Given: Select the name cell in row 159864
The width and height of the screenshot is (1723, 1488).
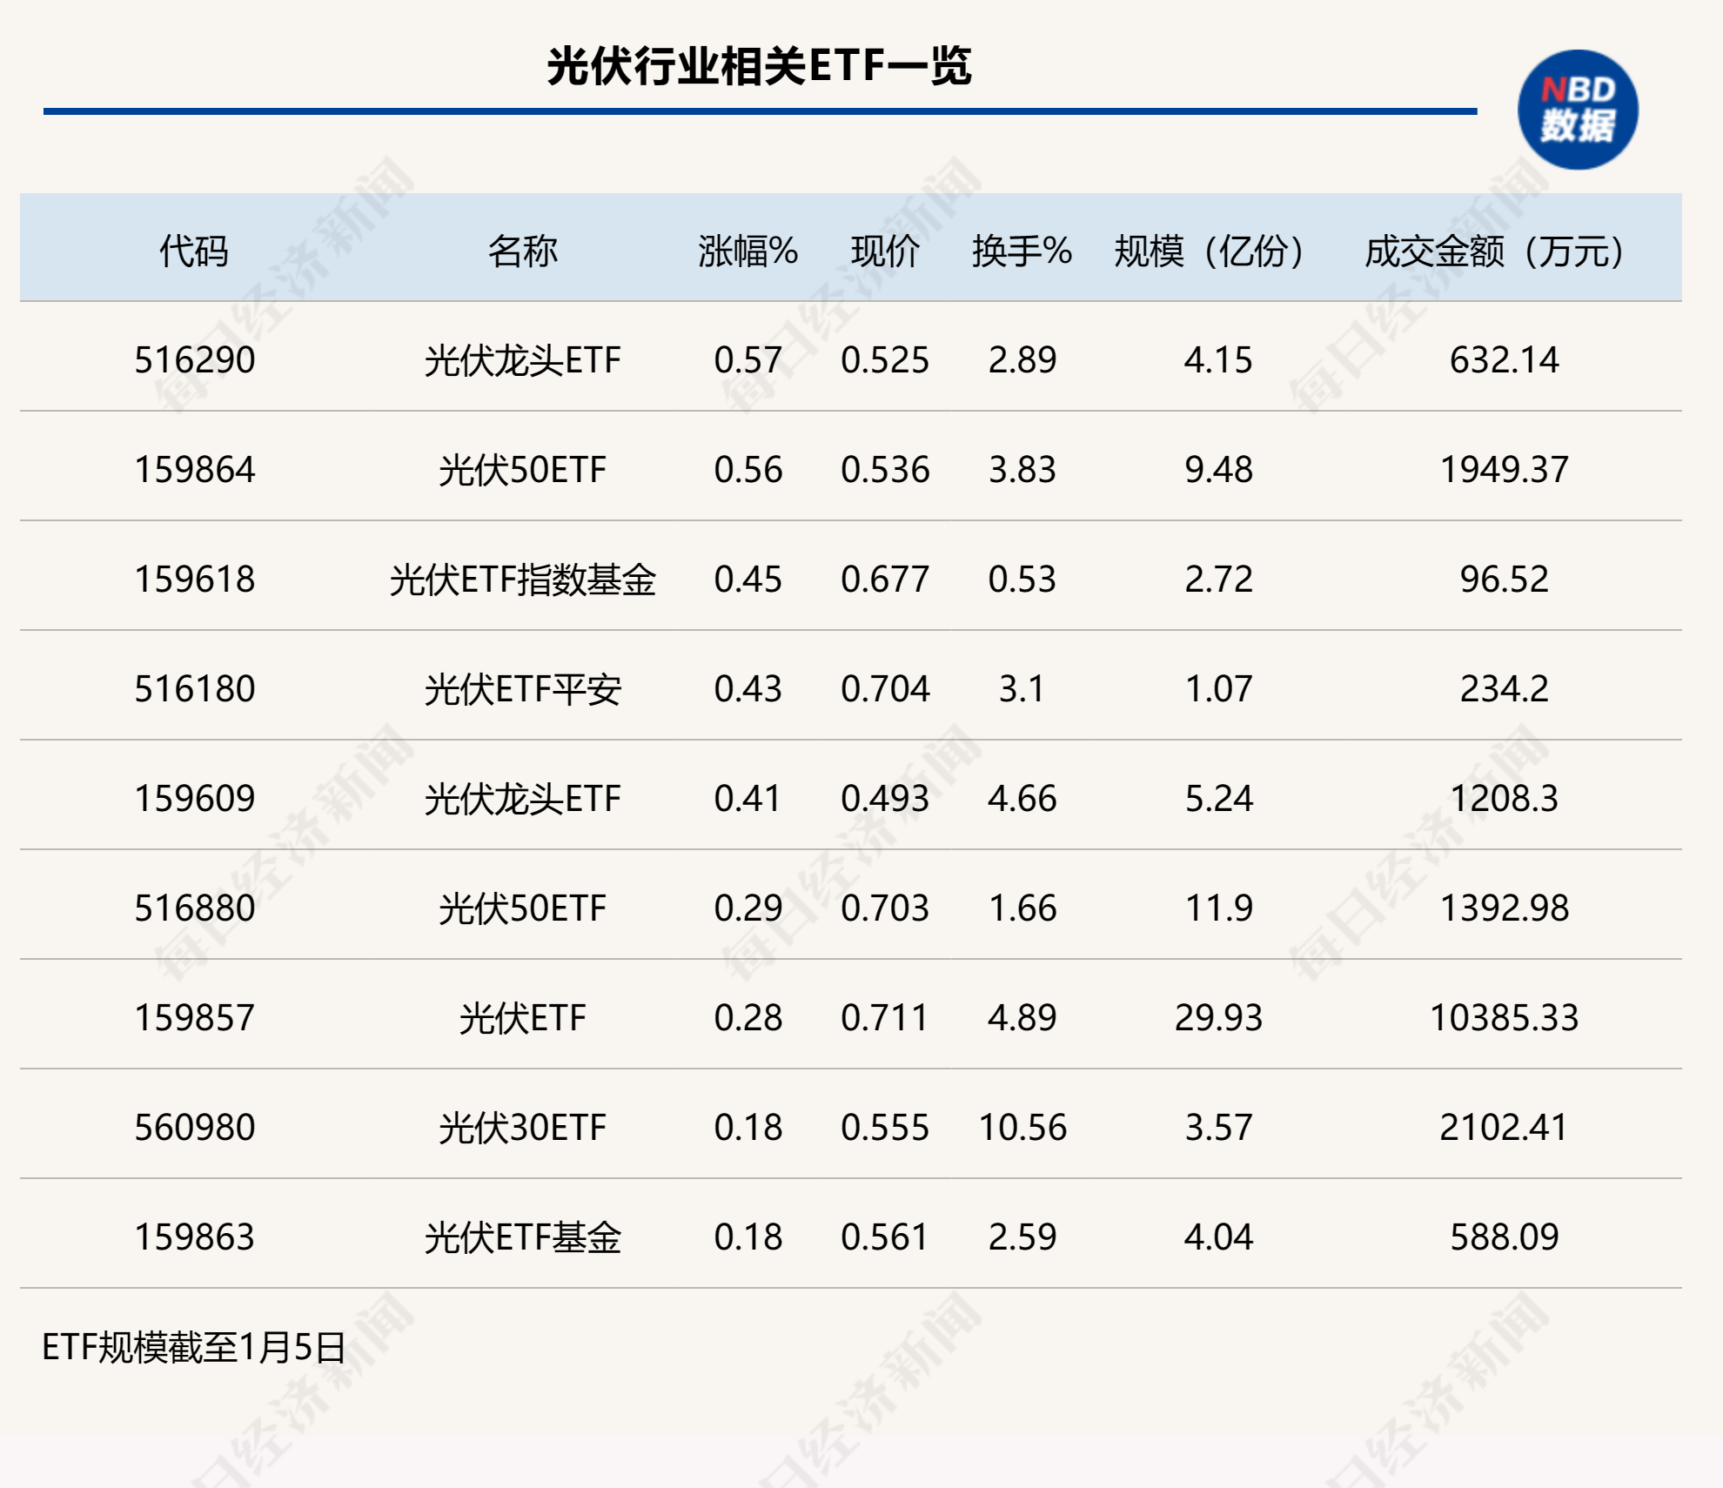Looking at the screenshot, I should (522, 470).
